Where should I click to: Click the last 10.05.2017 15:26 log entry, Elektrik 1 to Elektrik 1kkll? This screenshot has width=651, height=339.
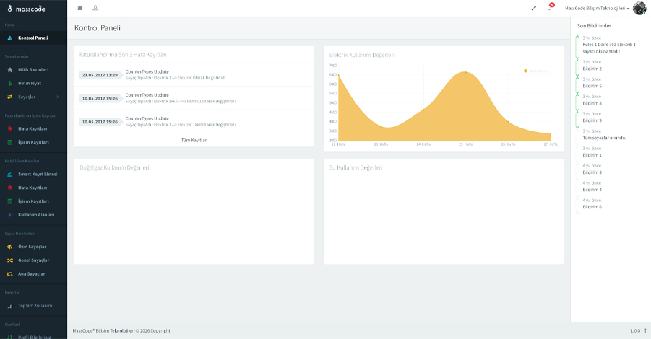point(194,121)
